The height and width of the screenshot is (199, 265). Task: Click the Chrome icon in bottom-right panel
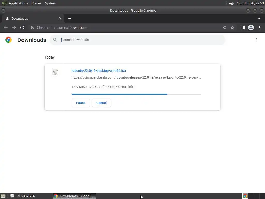245,196
